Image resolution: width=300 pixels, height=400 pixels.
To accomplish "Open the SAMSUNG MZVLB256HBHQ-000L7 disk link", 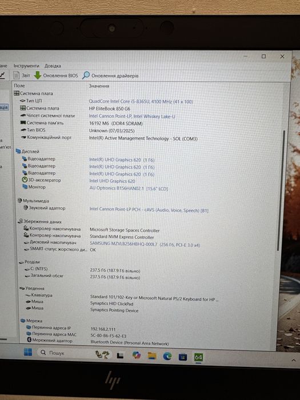I will click(x=145, y=245).
